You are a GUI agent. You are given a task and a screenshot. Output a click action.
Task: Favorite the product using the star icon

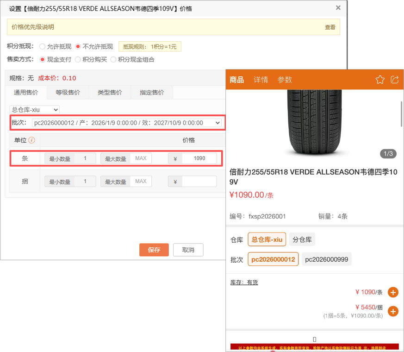tap(380, 80)
